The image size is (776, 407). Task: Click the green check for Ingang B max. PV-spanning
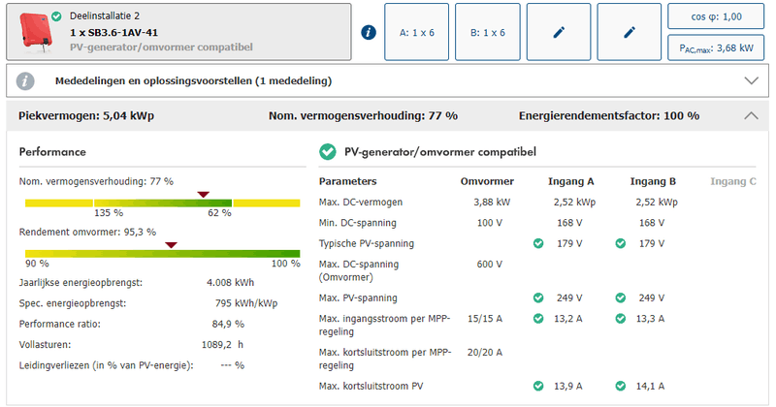tap(620, 297)
